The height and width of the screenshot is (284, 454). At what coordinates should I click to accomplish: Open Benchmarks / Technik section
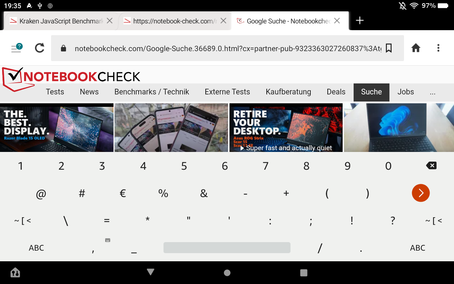[152, 92]
